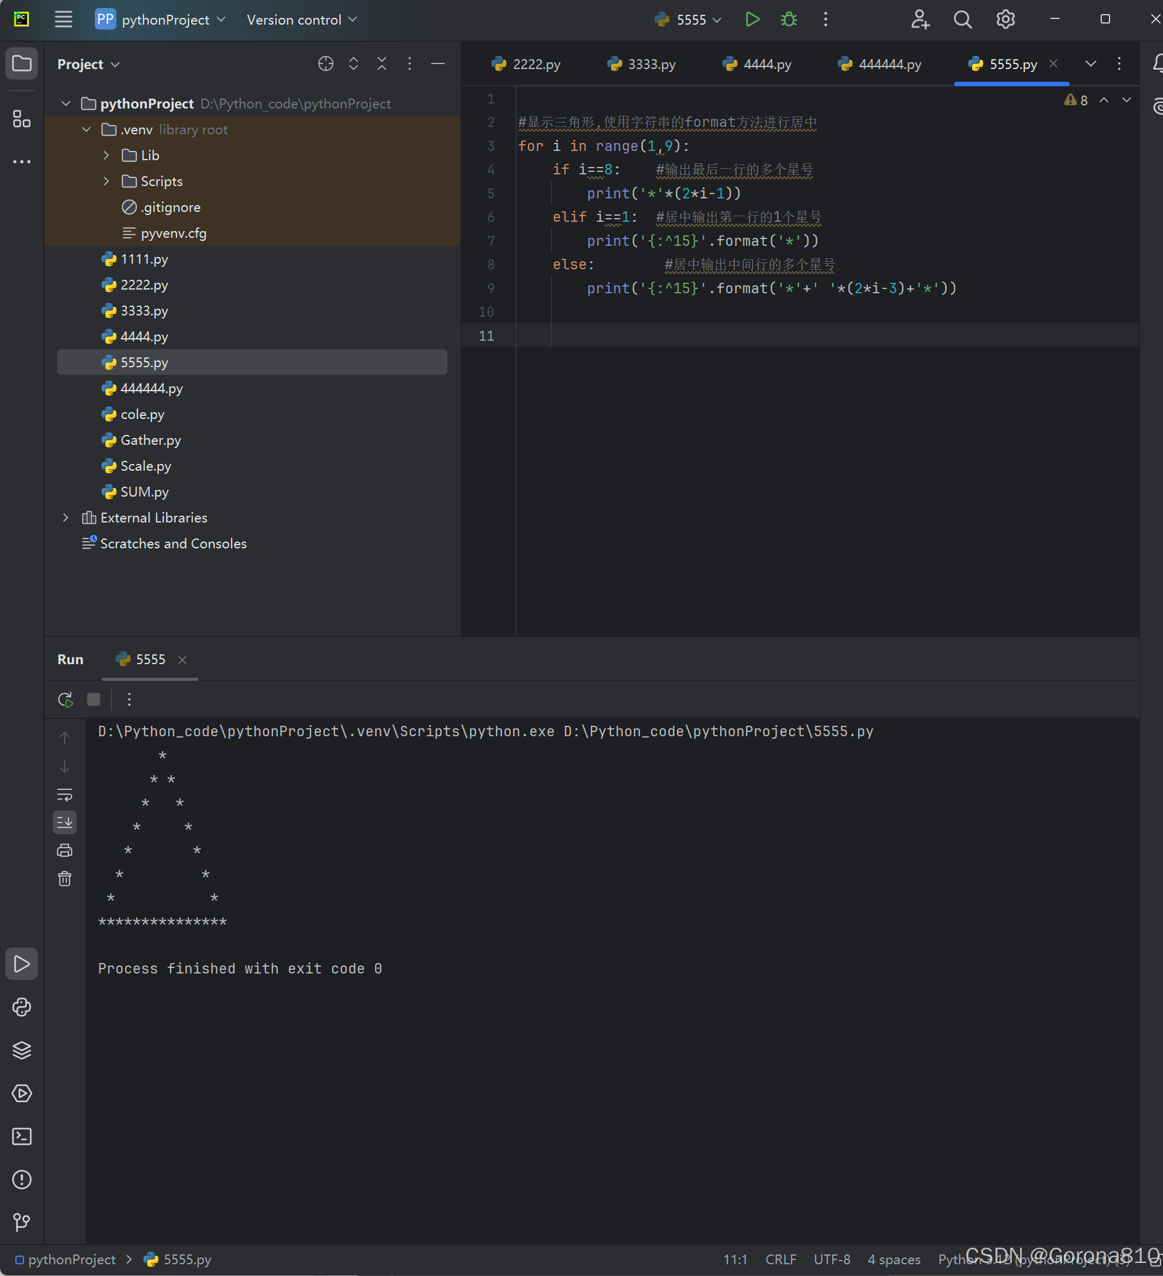Expand the Scripts folder
Viewport: 1163px width, 1276px height.
point(107,181)
